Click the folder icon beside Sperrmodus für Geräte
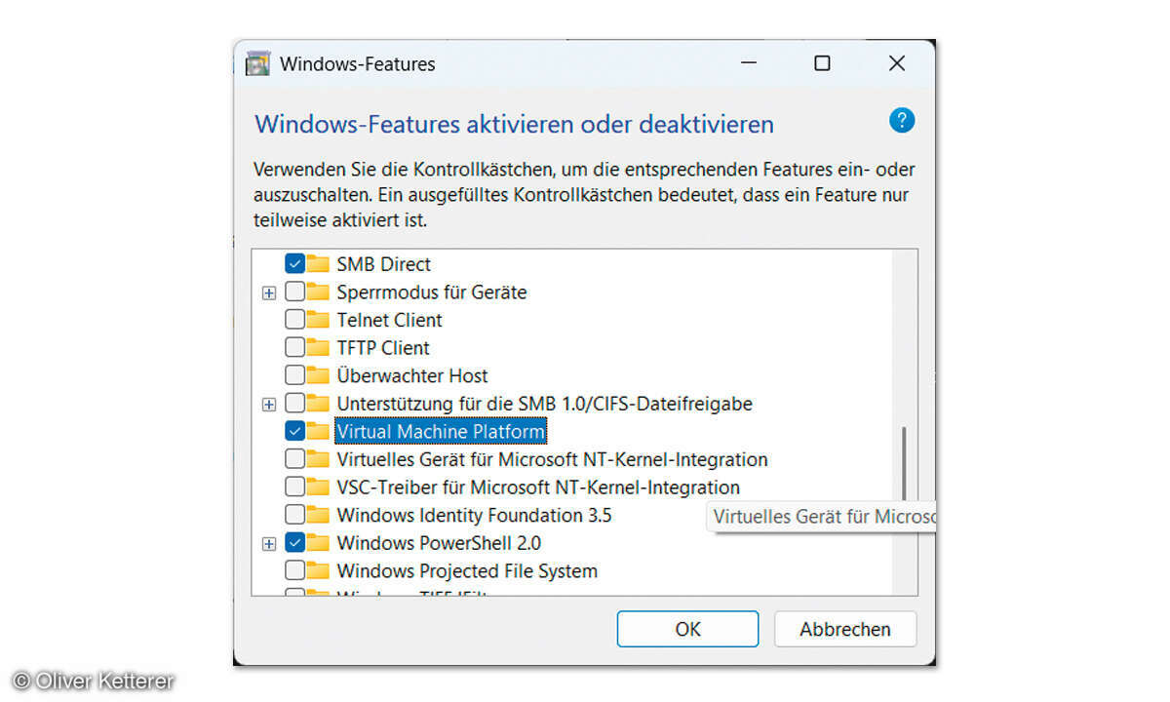Image resolution: width=1170 pixels, height=702 pixels. [318, 292]
